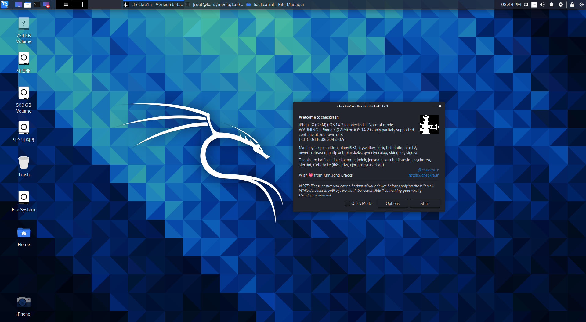Open the @checkra1n link

click(x=429, y=170)
